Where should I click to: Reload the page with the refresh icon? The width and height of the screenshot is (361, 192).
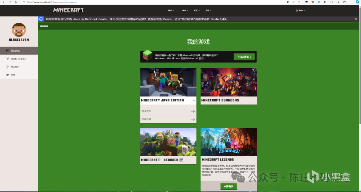[10, 2]
